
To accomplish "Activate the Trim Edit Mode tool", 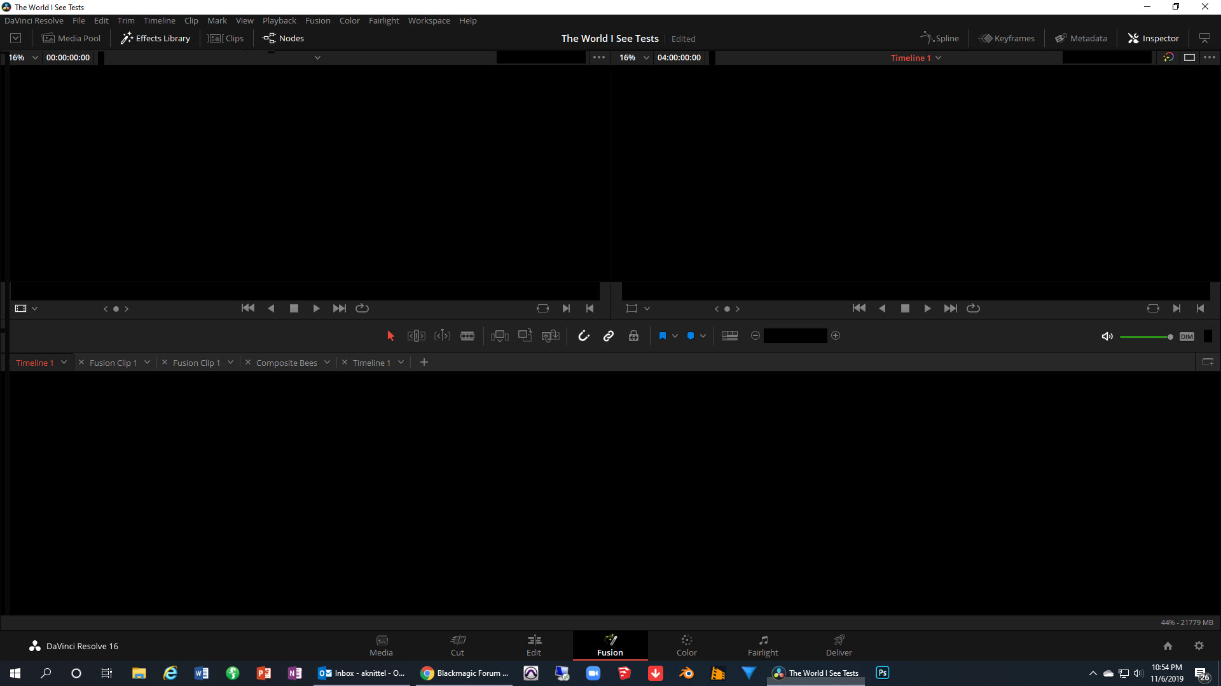I will tap(417, 336).
